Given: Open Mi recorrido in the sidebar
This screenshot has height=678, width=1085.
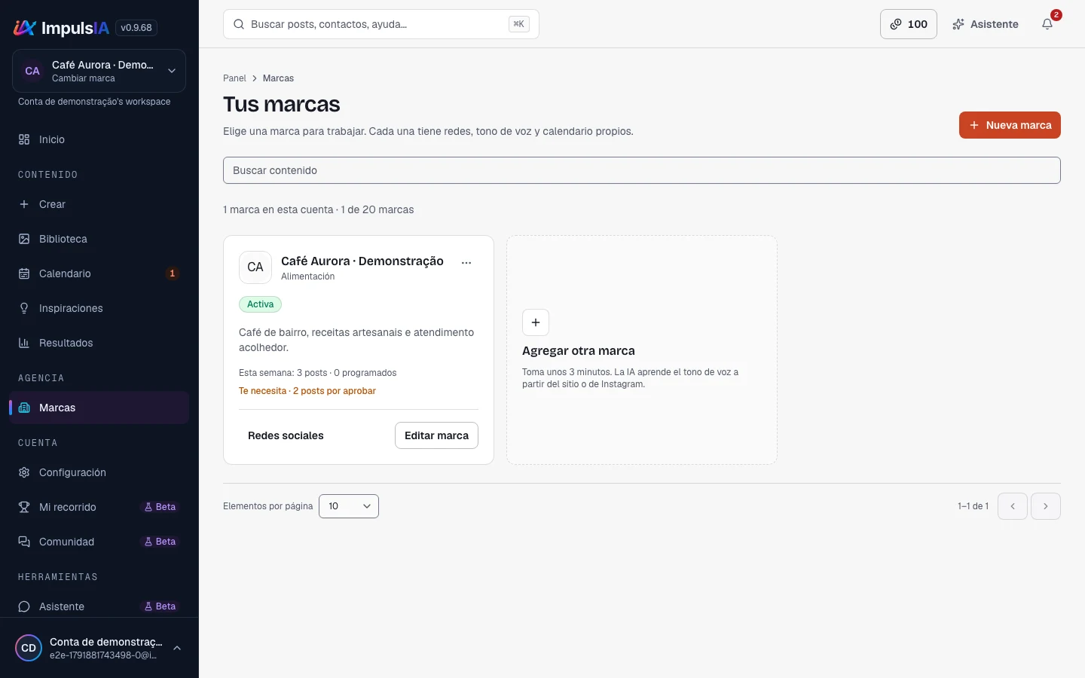Looking at the screenshot, I should tap(99, 507).
